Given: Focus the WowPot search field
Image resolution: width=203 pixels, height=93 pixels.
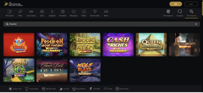Looking at the screenshot, I should click(102, 24).
